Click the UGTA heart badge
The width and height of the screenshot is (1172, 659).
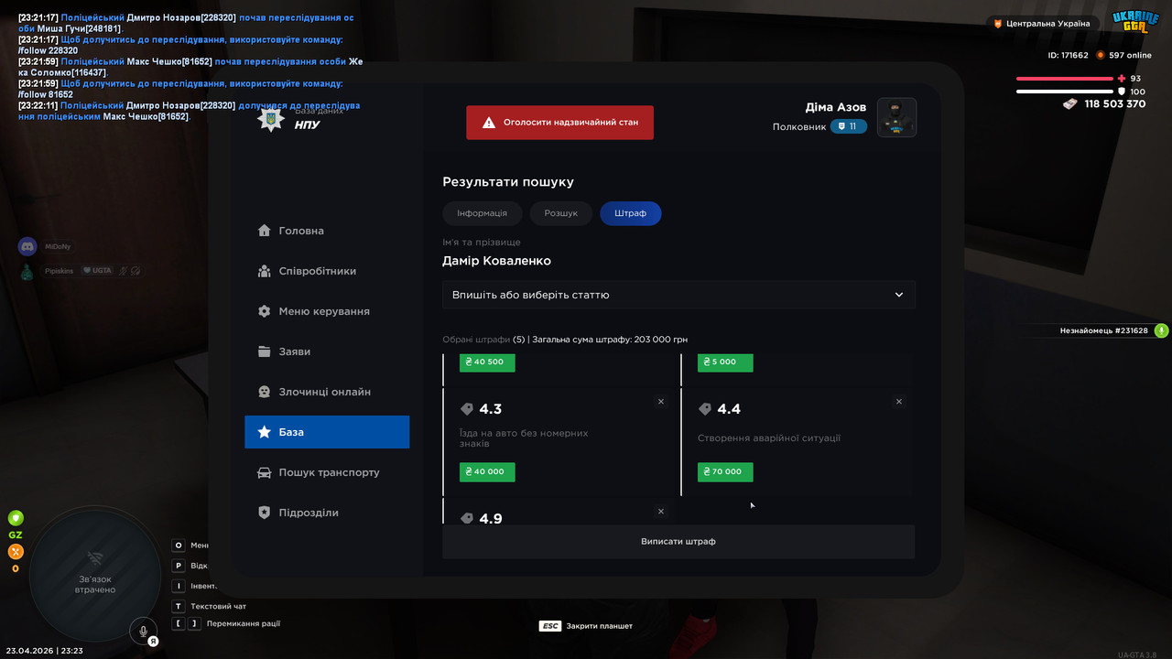click(98, 271)
